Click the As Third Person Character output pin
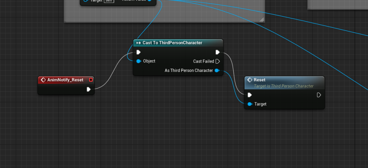The width and height of the screenshot is (368, 168). 217,71
